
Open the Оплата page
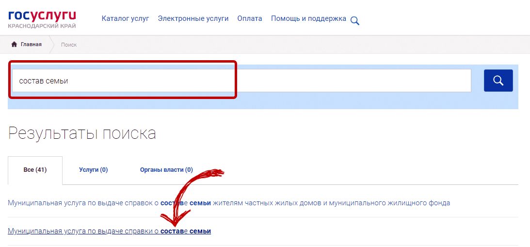coord(250,18)
